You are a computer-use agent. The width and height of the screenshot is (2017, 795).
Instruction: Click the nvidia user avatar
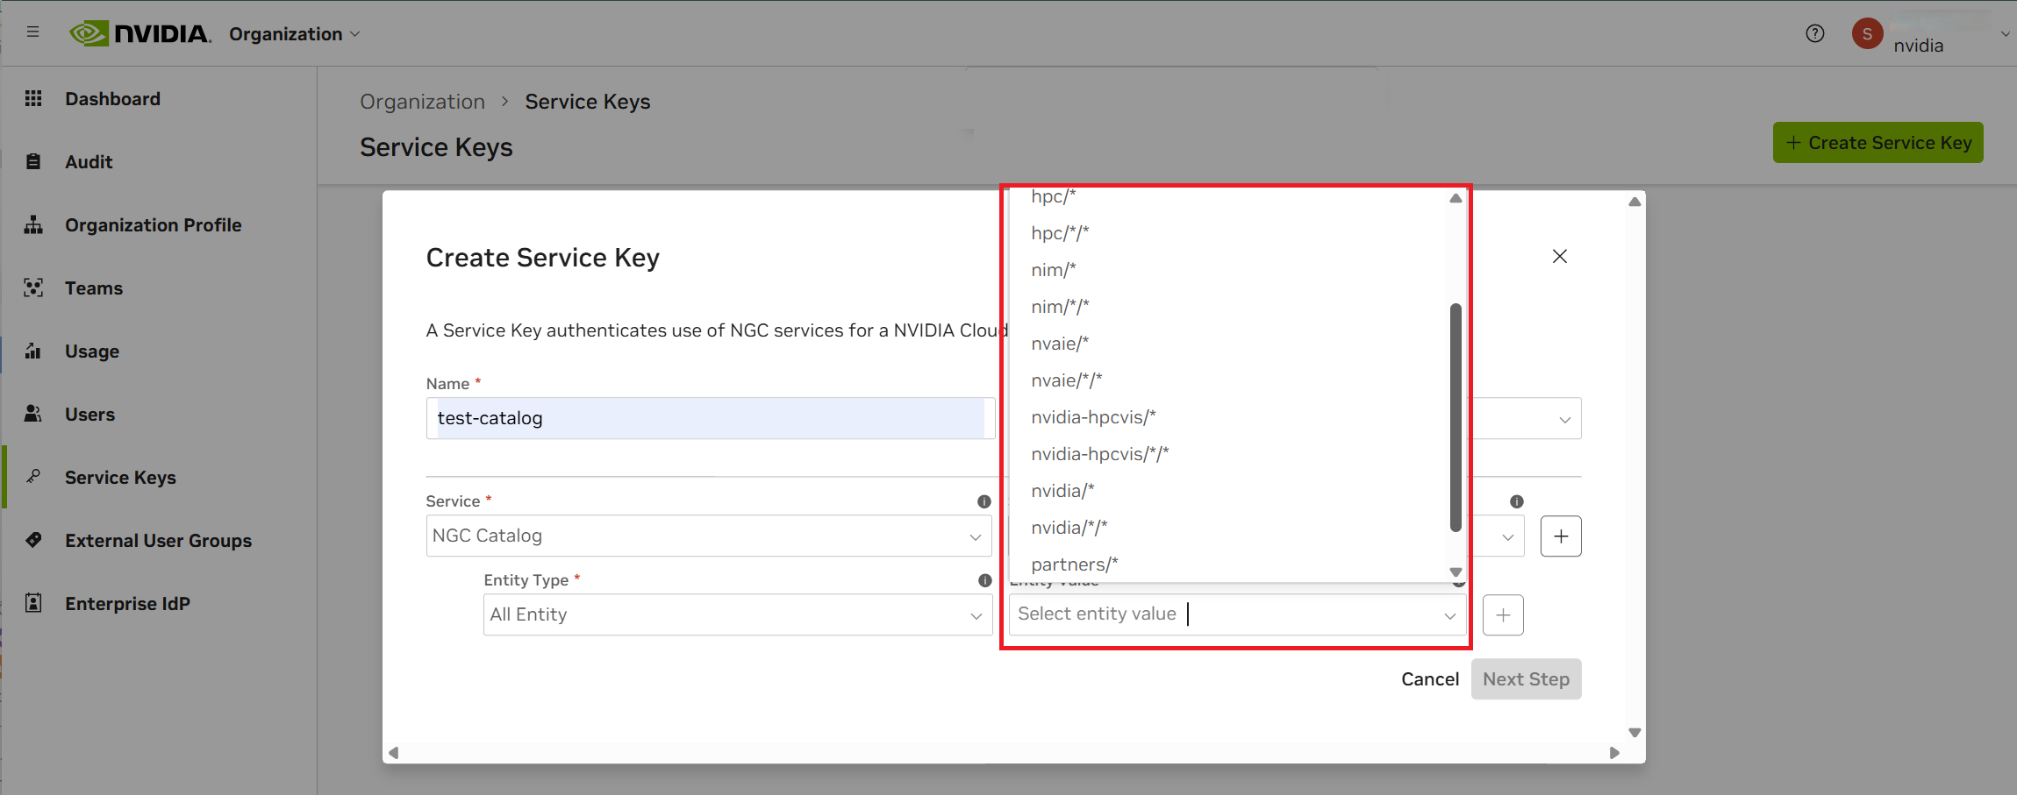[1866, 33]
